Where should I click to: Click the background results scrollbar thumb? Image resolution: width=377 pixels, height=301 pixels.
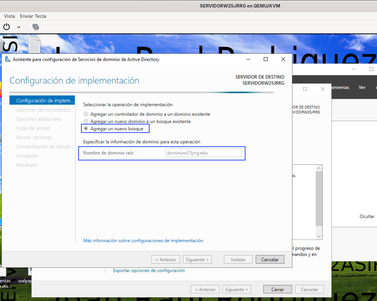click(x=319, y=199)
